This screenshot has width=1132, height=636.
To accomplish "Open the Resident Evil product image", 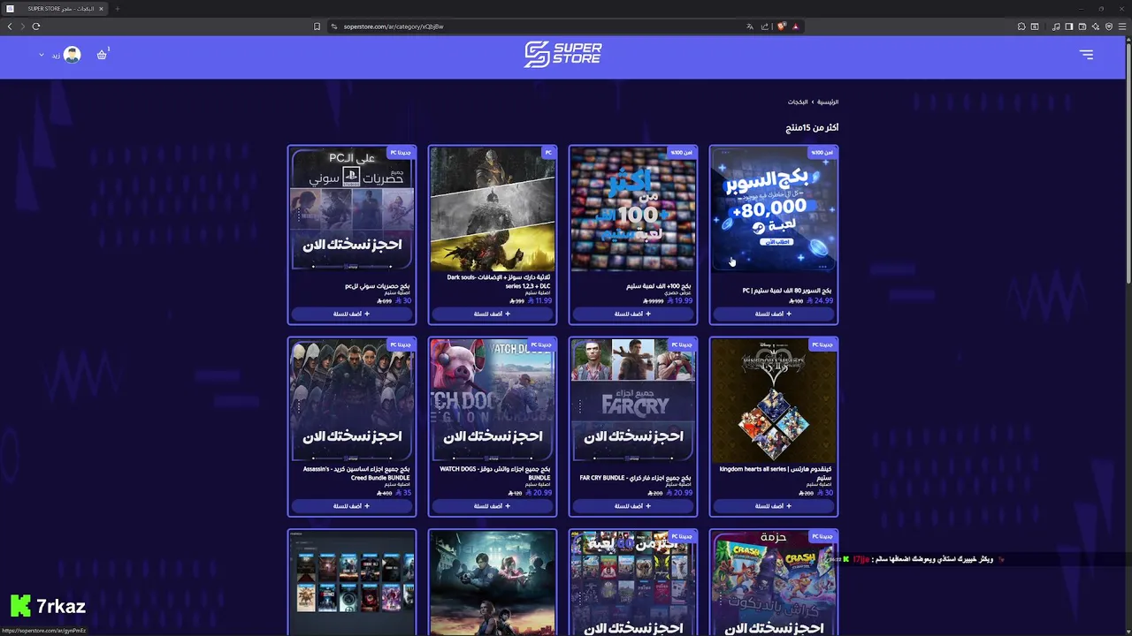I will (493, 583).
